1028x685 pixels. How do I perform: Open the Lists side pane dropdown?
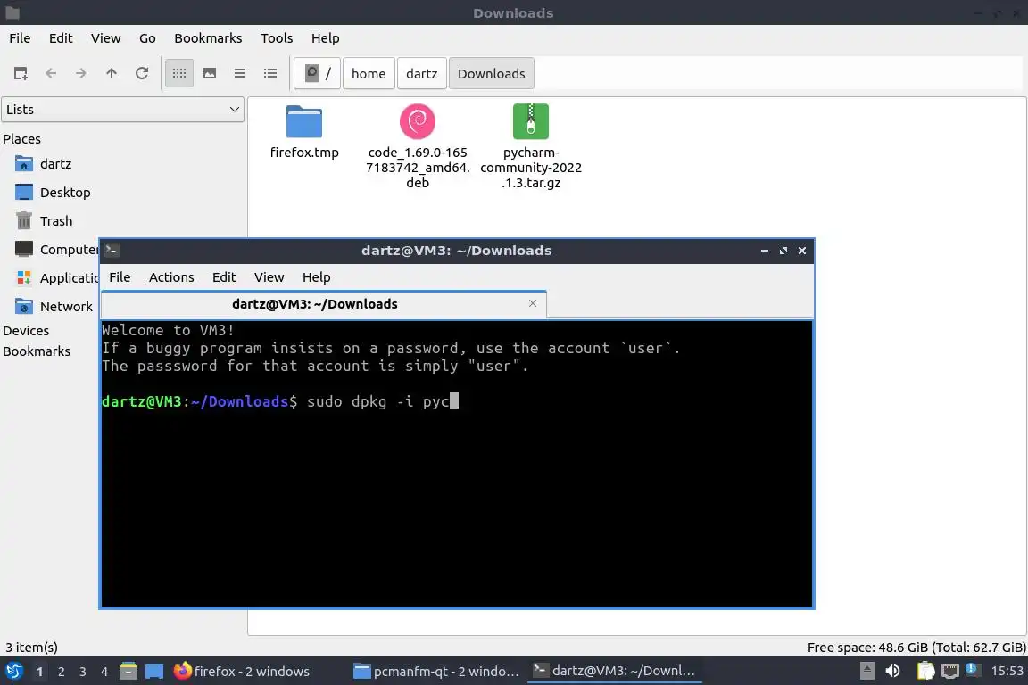pos(122,110)
